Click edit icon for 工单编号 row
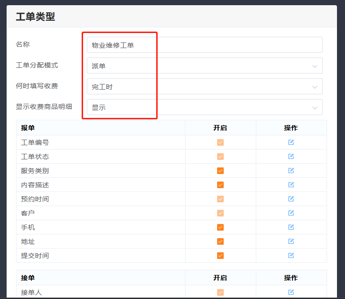This screenshot has width=345, height=299. [291, 142]
